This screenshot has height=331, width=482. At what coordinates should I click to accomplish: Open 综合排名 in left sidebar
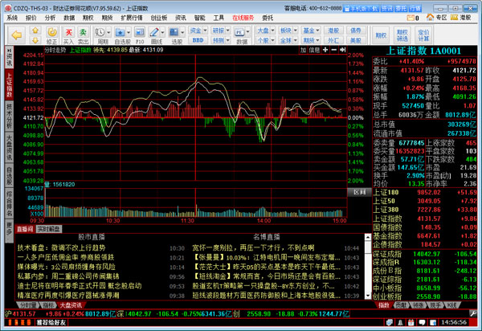pyautogui.click(x=9, y=204)
